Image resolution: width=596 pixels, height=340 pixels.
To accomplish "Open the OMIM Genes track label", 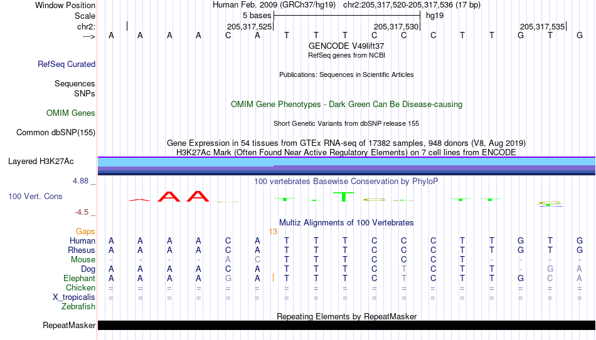I will [71, 113].
